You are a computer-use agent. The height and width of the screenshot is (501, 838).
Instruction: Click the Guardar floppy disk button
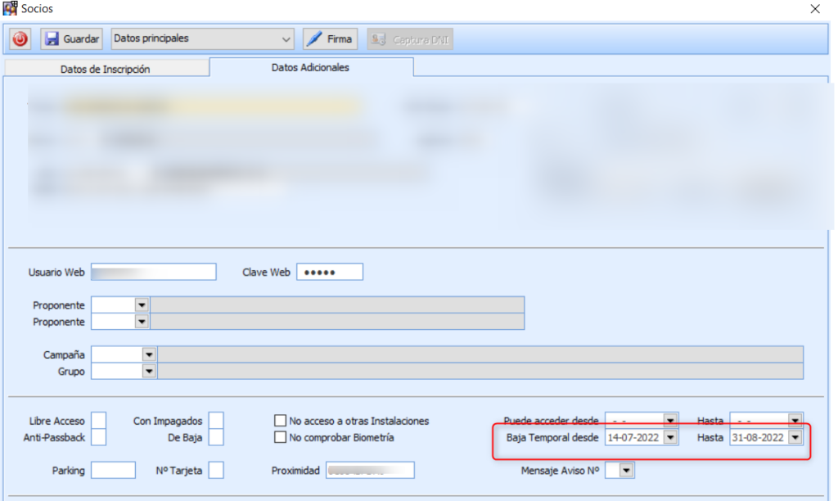[x=71, y=38]
